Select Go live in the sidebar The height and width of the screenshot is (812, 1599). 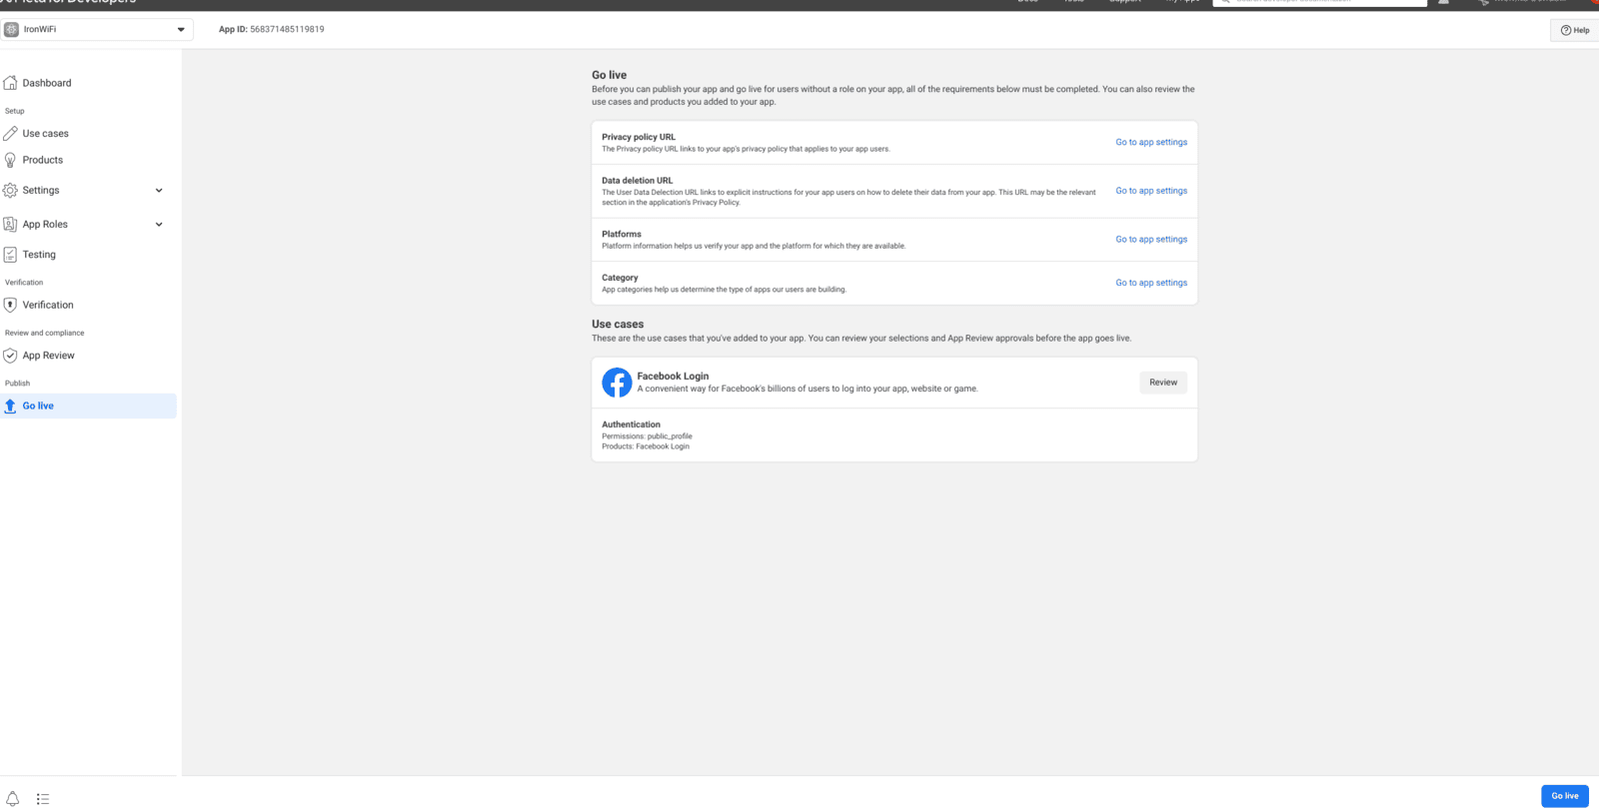coord(38,406)
